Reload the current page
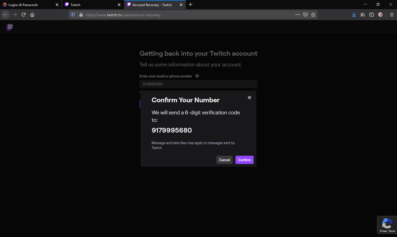 (x=23, y=15)
